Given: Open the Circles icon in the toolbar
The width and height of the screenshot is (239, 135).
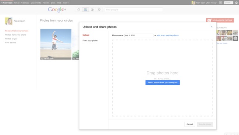Looking at the screenshot, I should [99, 10].
